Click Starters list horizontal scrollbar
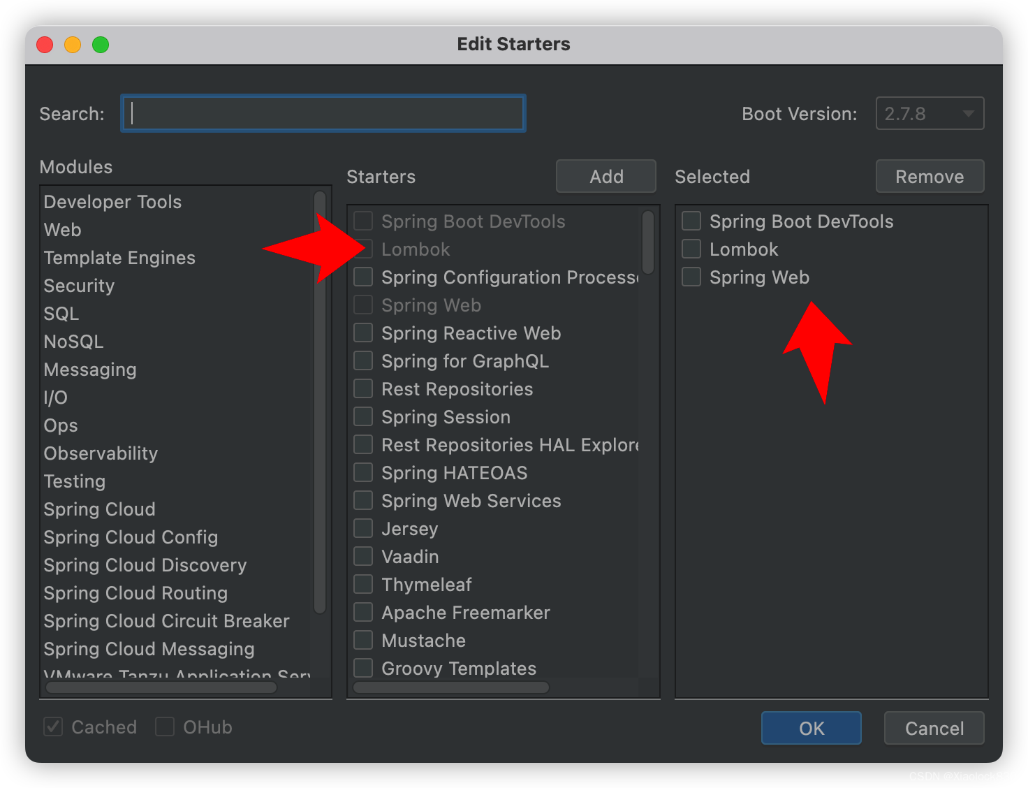Viewport: 1028px width, 788px height. 451,687
